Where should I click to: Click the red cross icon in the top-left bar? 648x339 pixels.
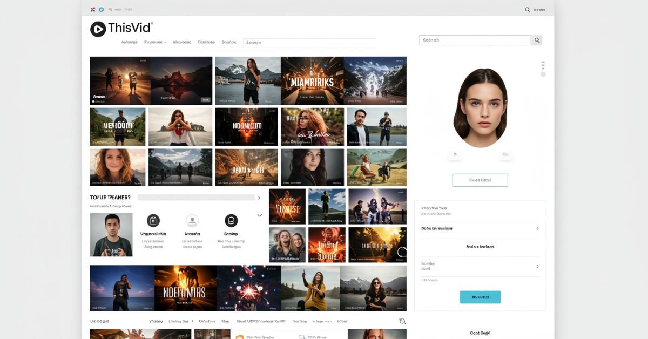coord(93,9)
